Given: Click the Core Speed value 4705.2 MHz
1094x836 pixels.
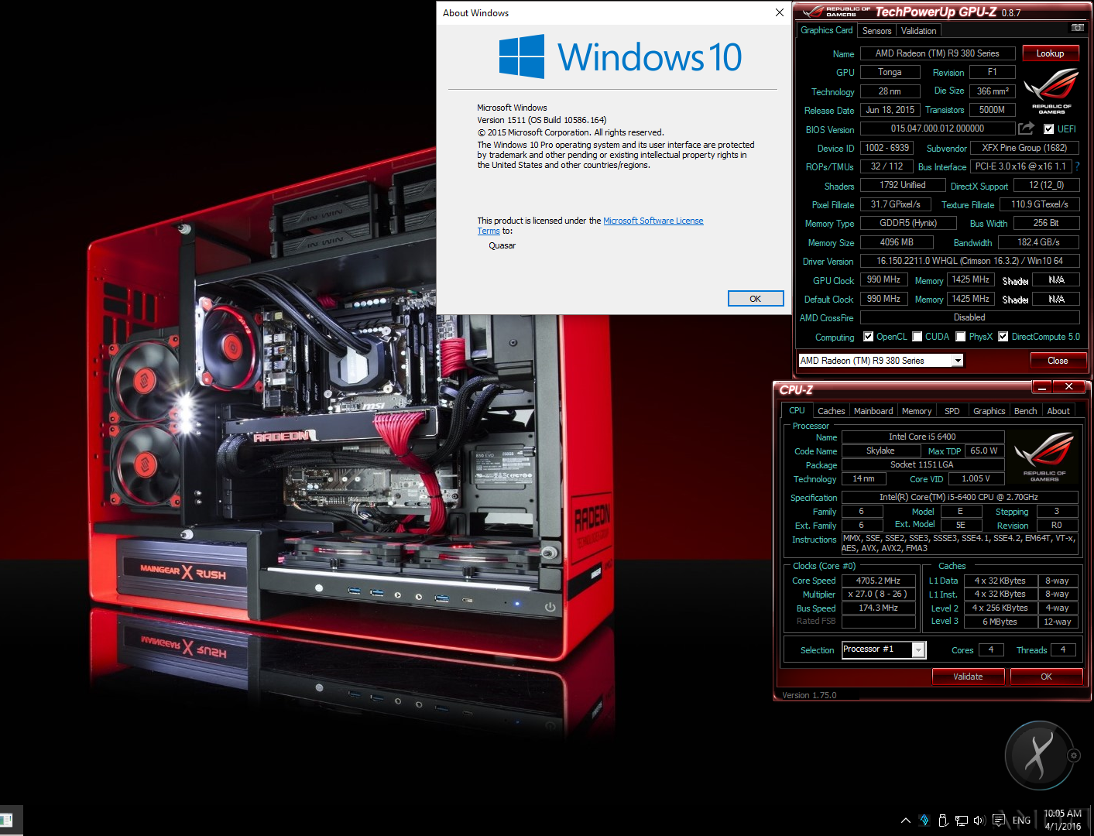Looking at the screenshot, I should coord(878,581).
